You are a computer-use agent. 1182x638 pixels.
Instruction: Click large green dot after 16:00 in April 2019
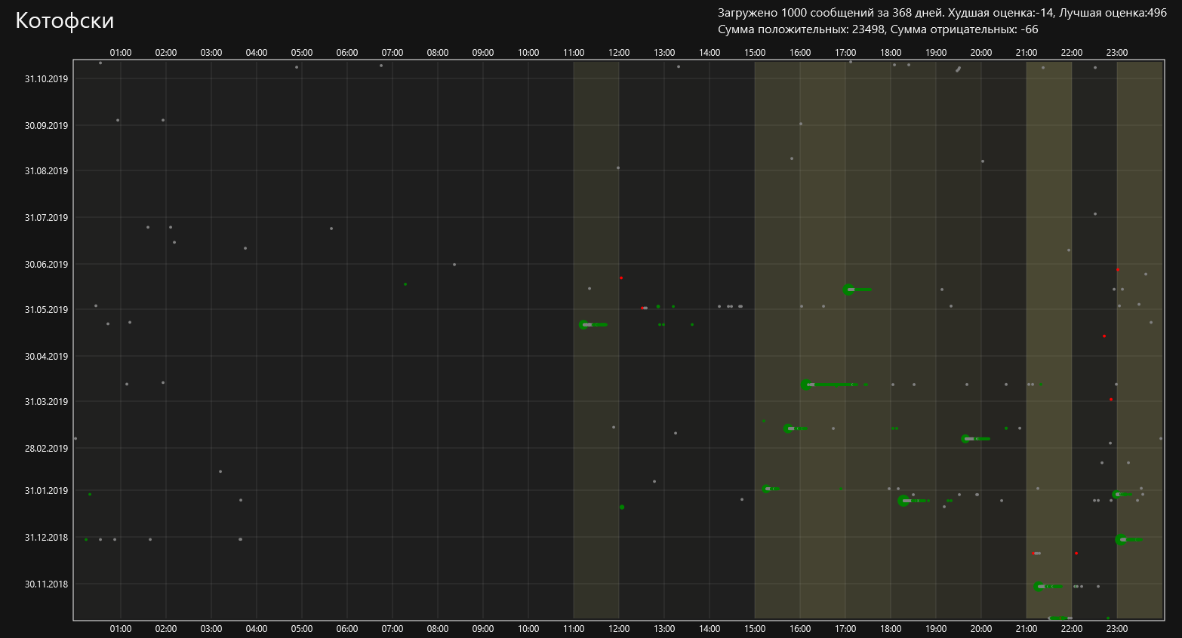tap(805, 385)
